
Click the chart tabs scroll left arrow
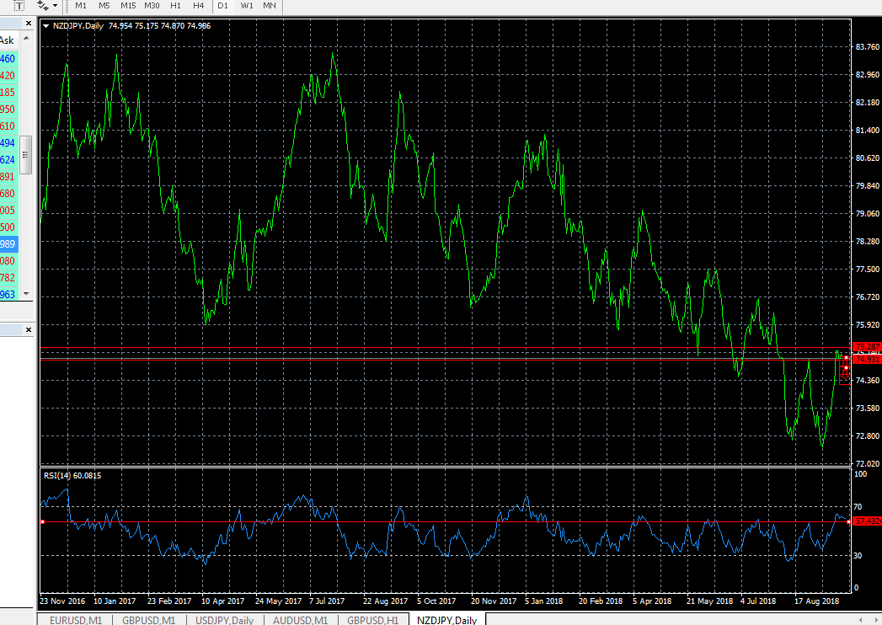pyautogui.click(x=861, y=620)
